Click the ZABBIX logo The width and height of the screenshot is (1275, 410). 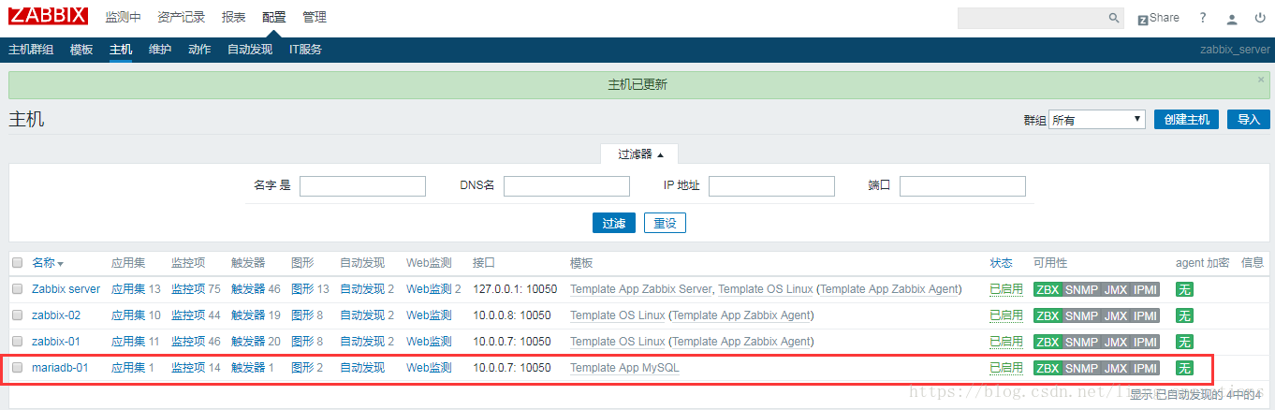point(49,16)
